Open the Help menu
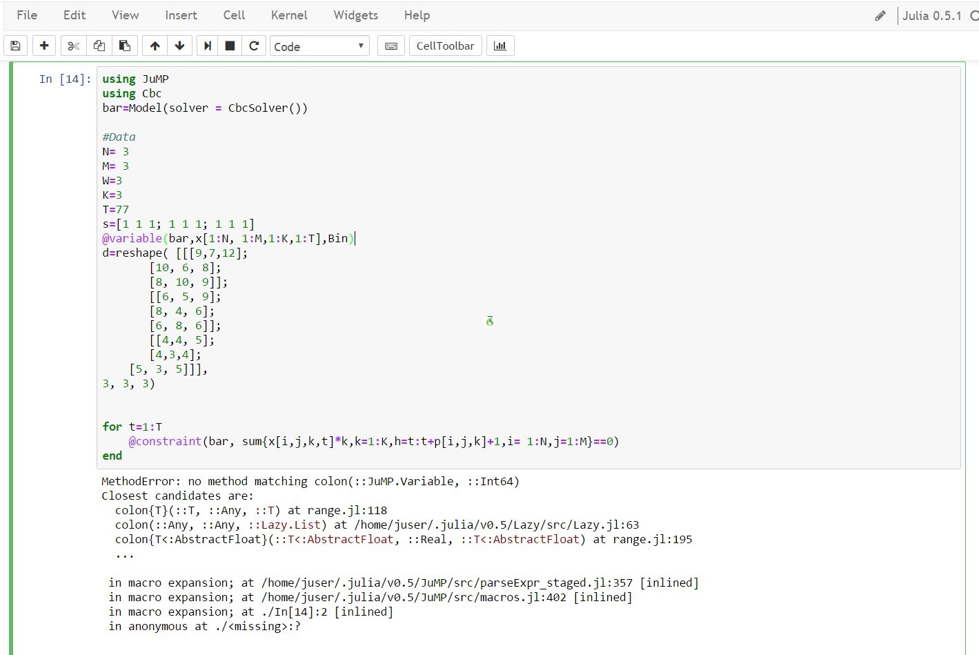 pos(417,15)
